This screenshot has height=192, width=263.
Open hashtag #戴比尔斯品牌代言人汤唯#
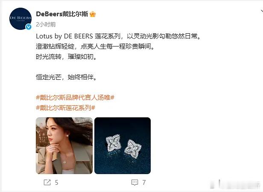coord(75,97)
